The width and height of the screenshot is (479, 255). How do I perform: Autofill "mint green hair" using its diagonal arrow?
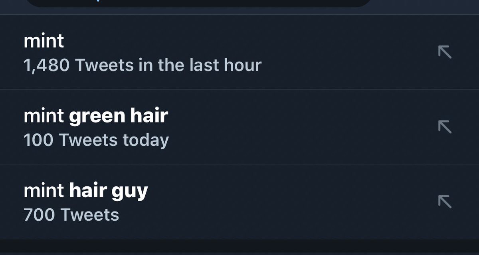[445, 127]
